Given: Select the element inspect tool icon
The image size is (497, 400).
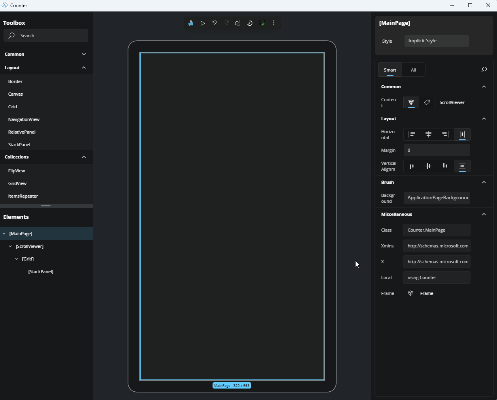Looking at the screenshot, I should [237, 23].
